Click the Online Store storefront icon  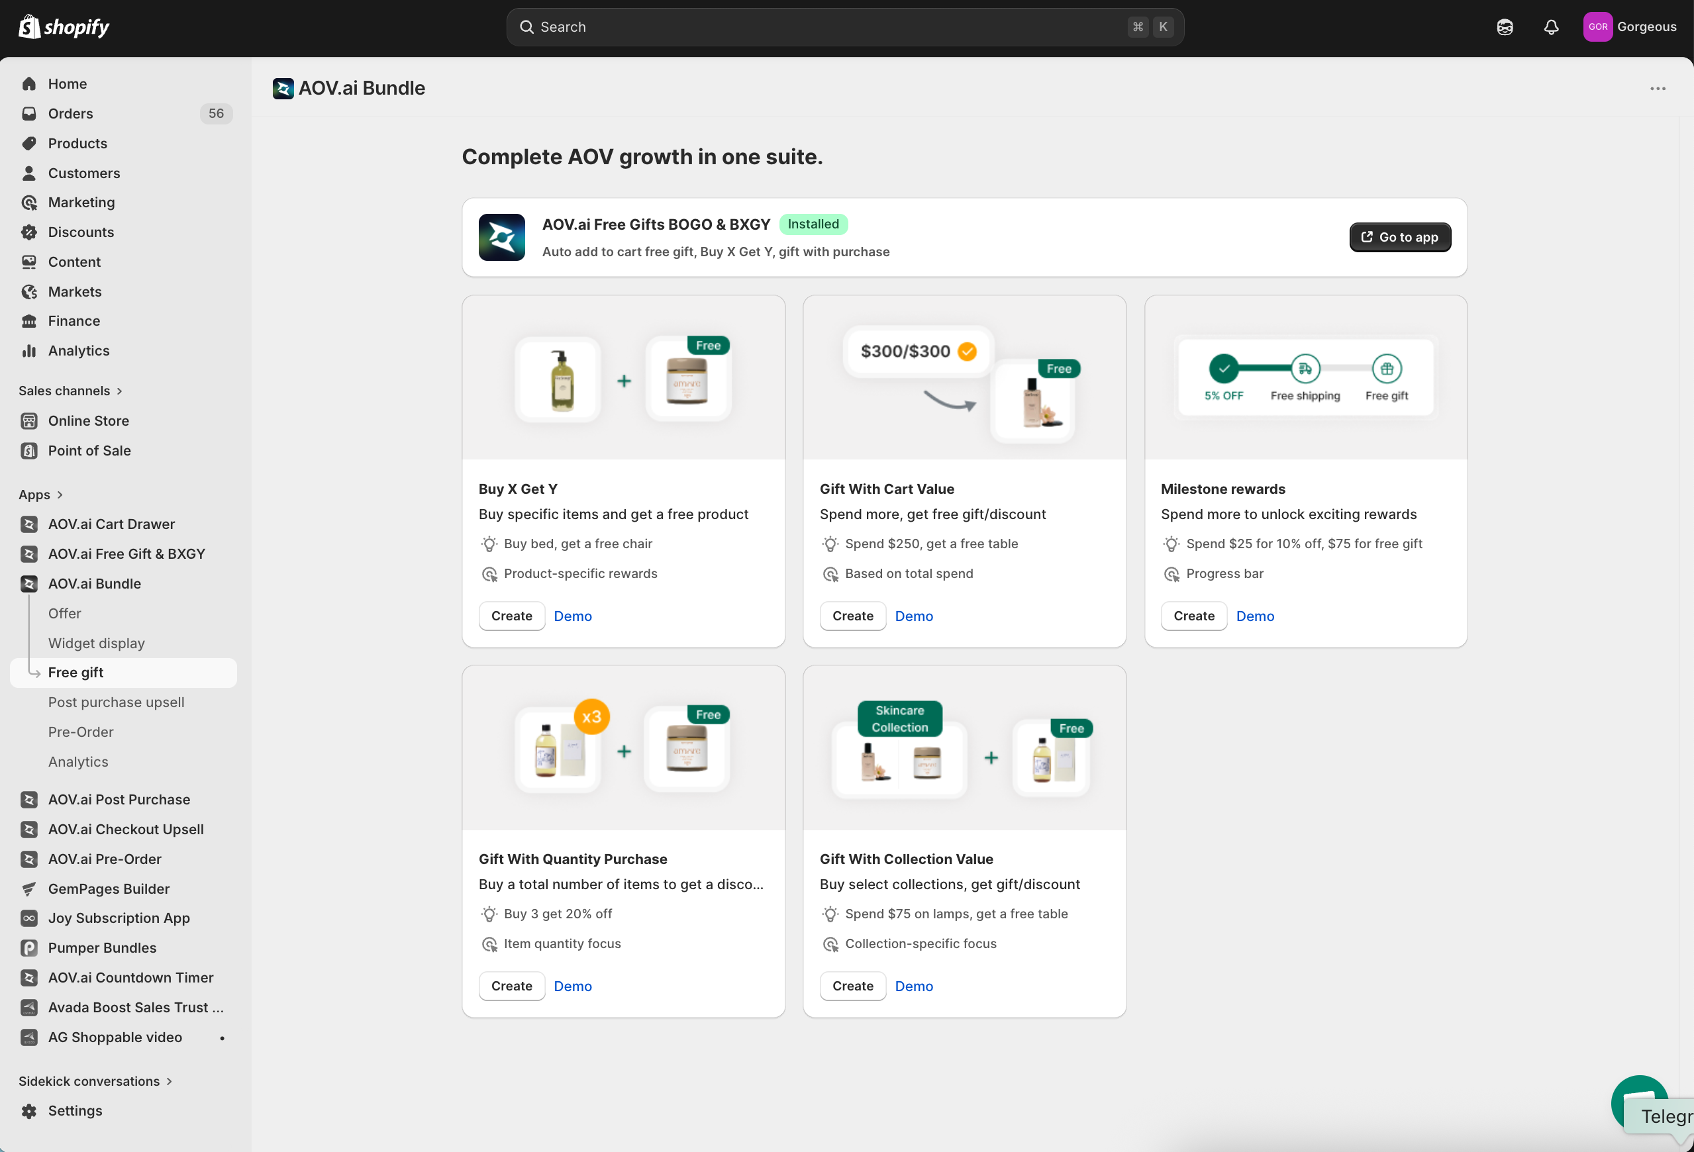(29, 421)
